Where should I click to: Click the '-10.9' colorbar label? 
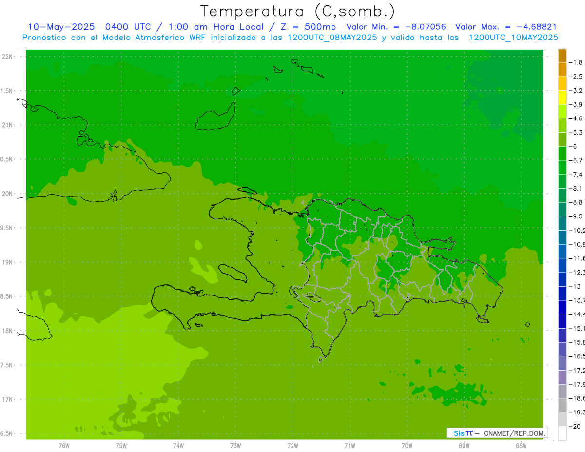pos(577,244)
